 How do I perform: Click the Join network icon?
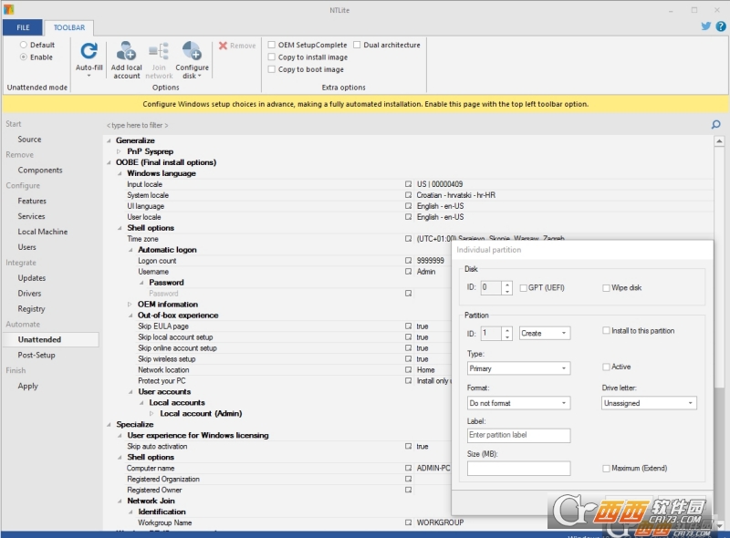tap(159, 51)
